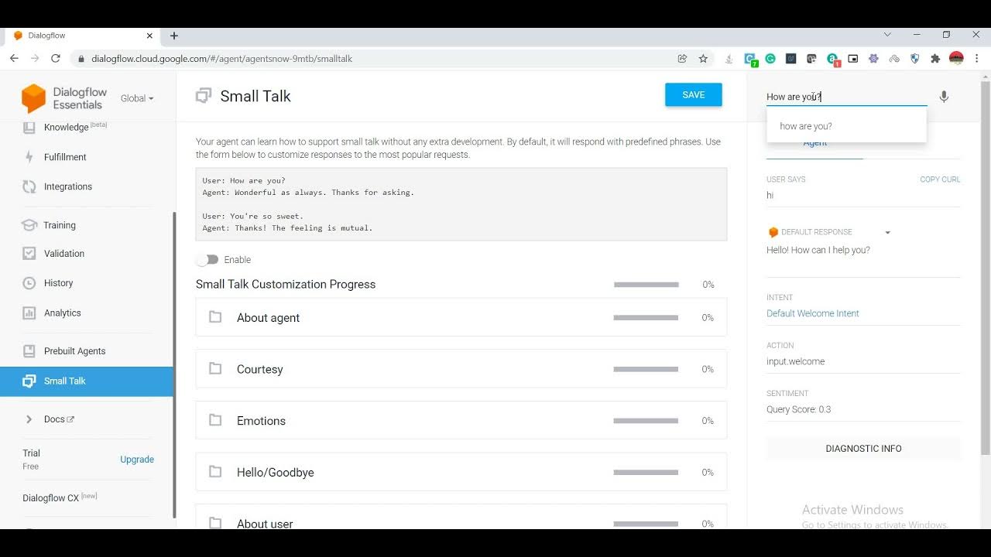Open History in the sidebar
Viewport: 991px width, 557px height.
pos(58,283)
